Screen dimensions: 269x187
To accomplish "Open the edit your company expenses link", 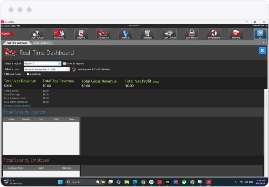I will click(17, 105).
